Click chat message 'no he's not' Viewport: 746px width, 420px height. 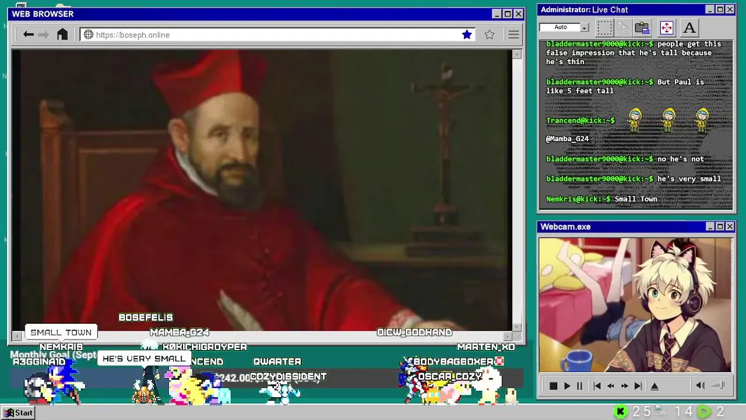pos(680,159)
